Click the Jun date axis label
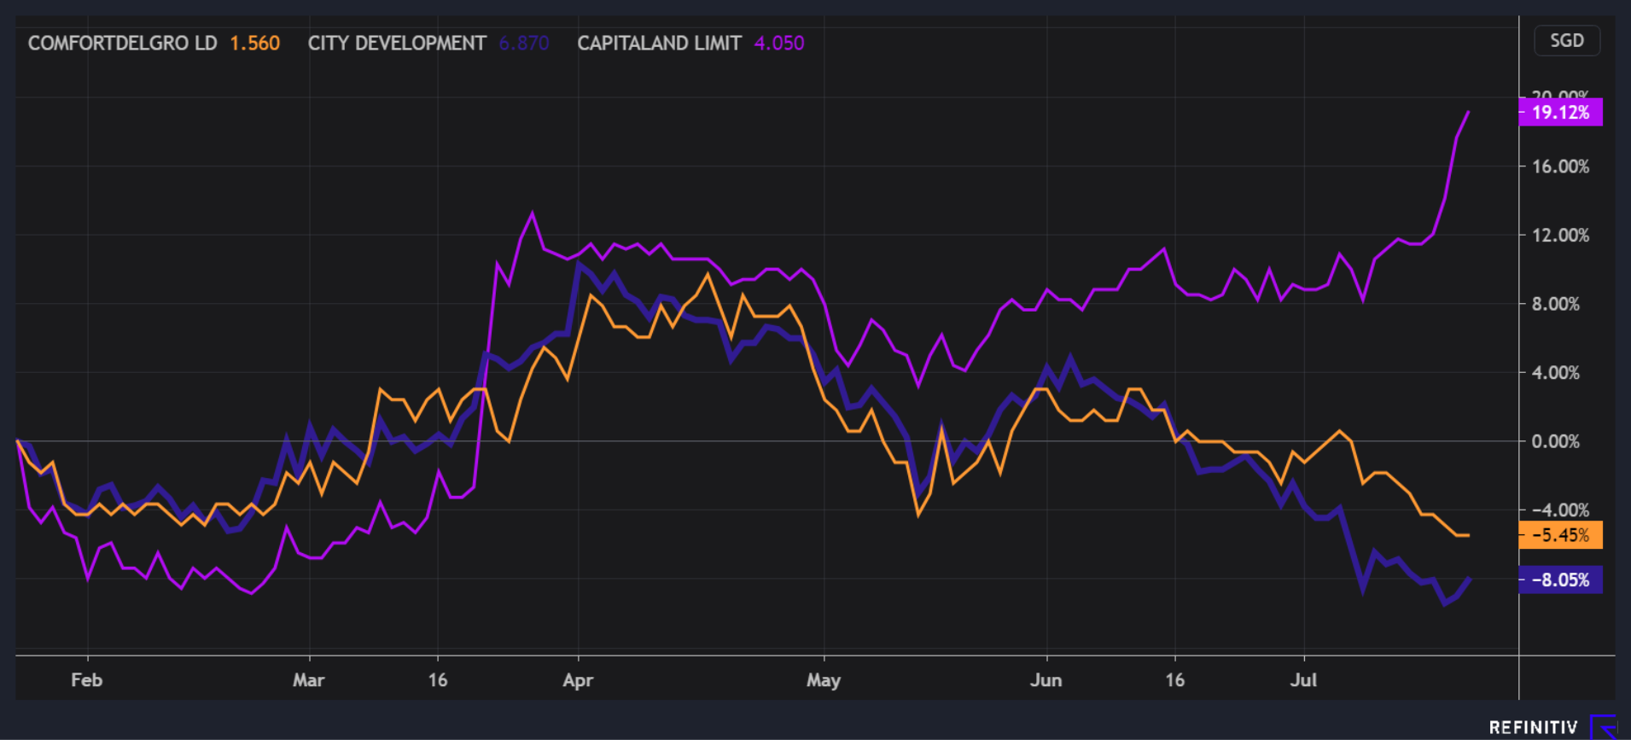The width and height of the screenshot is (1631, 740). [x=1046, y=680]
